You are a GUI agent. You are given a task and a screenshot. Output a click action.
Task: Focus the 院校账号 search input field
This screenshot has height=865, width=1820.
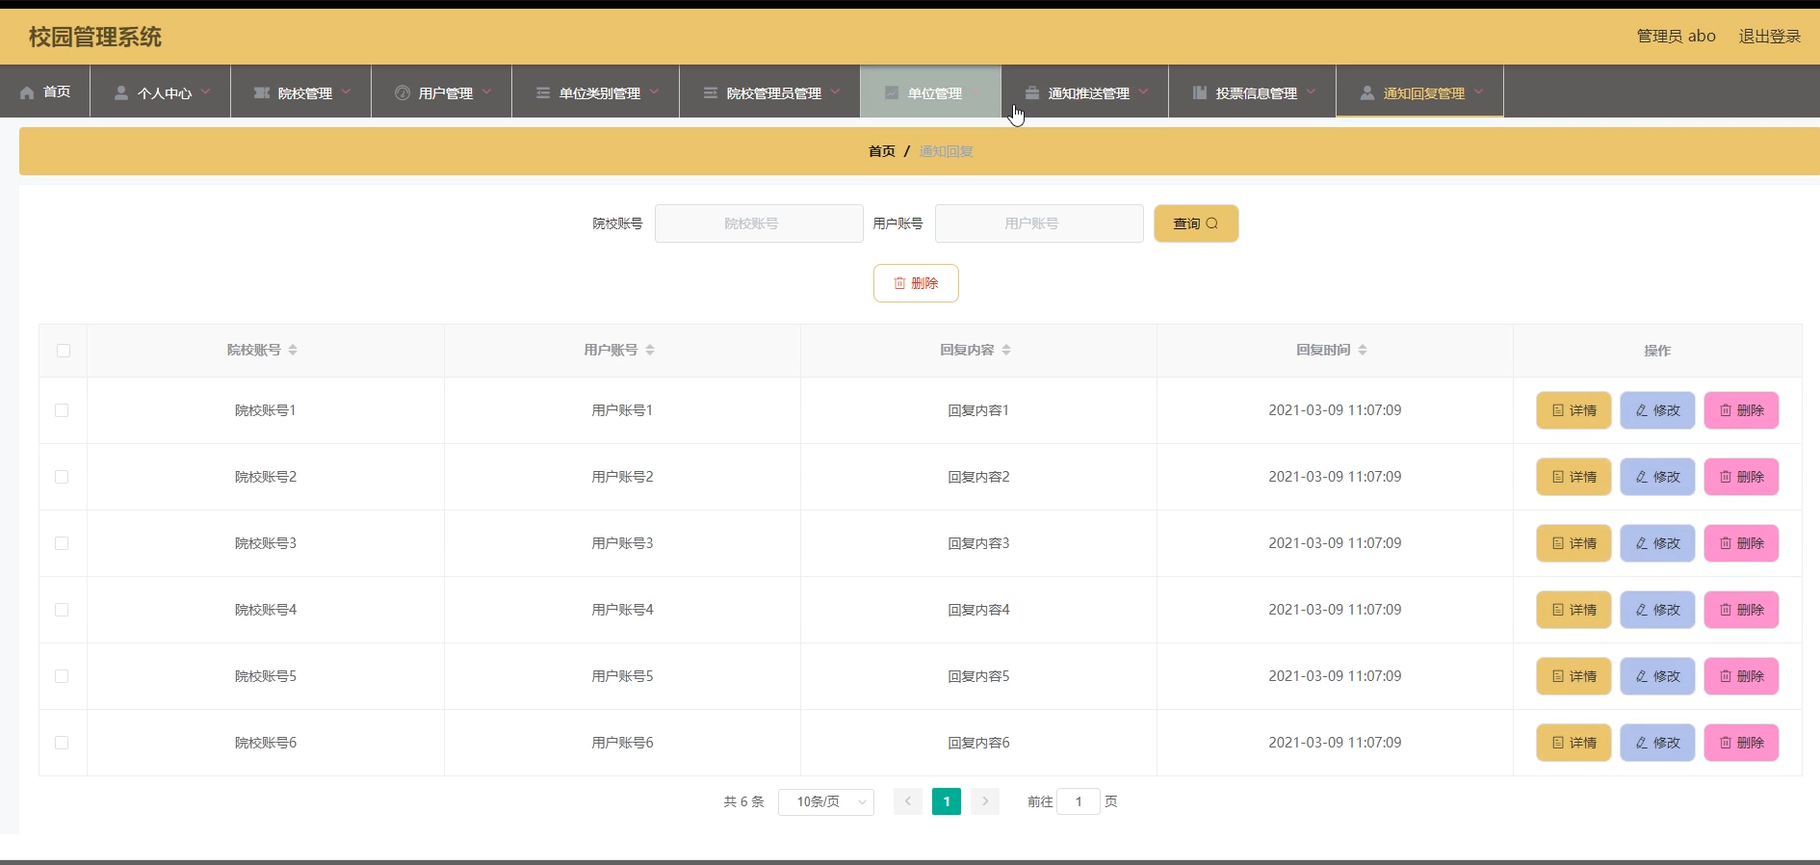pyautogui.click(x=759, y=223)
